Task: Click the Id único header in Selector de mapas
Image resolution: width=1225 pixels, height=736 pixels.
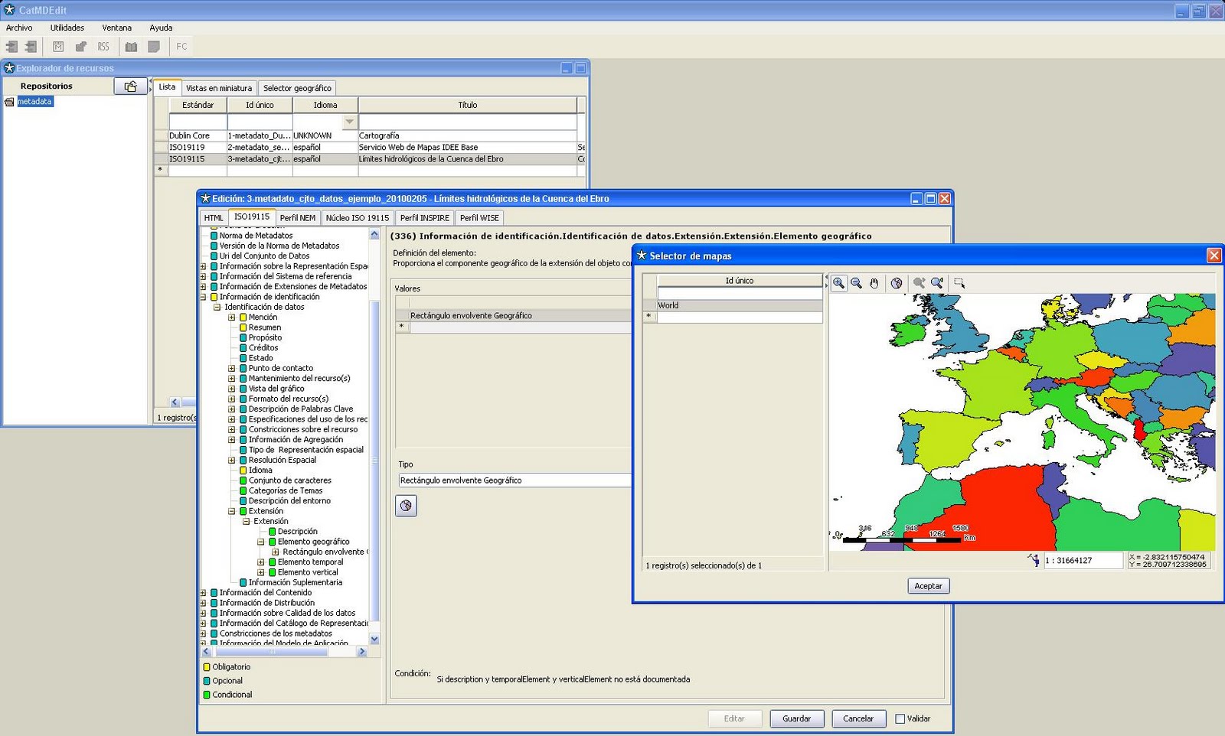Action: coord(740,281)
